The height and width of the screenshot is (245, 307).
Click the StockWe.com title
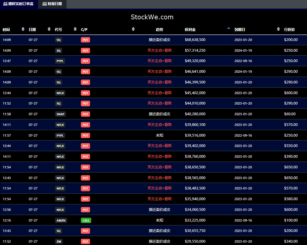(x=152, y=17)
